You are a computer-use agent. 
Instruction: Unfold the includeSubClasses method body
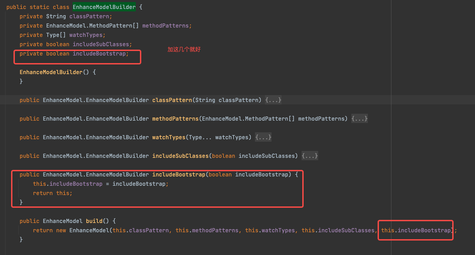pos(310,156)
